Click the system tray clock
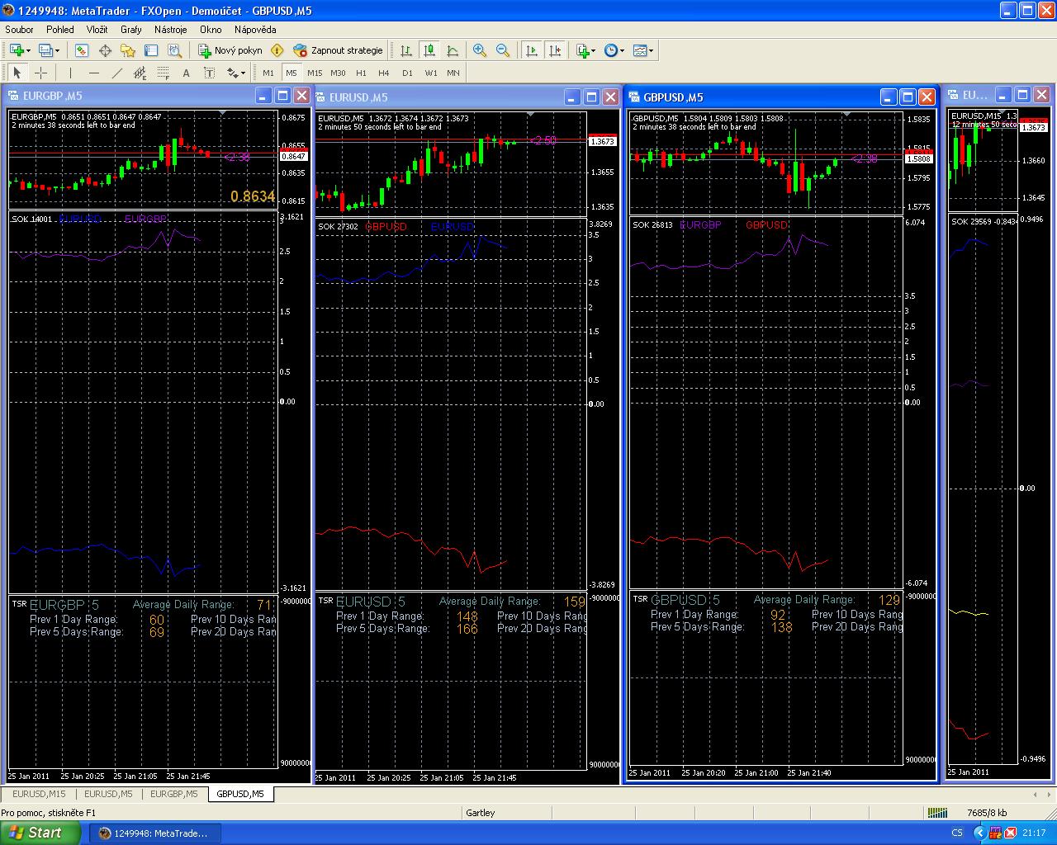The width and height of the screenshot is (1057, 845). point(1034,833)
